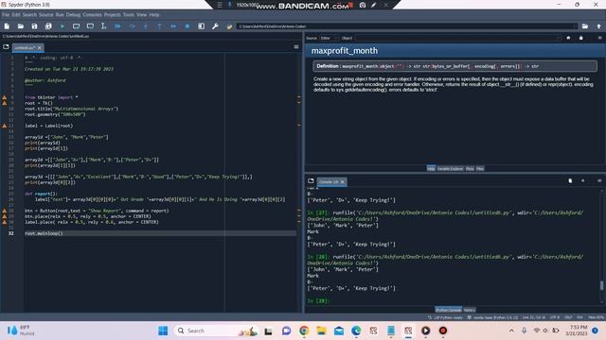Open the Tools menu
Image resolution: width=606 pixels, height=340 pixels.
[x=129, y=15]
